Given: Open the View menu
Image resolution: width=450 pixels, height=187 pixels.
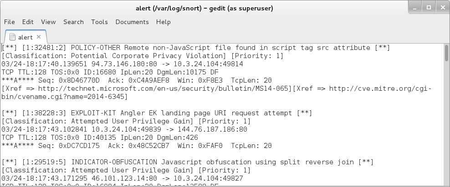Looking at the screenshot, I should click(48, 22).
